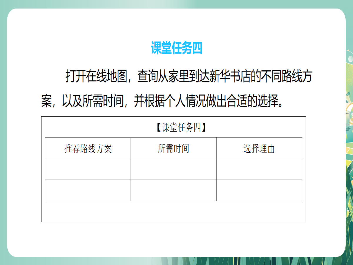Click first empty cell under 所需时间
The image size is (353, 265).
tap(174, 169)
